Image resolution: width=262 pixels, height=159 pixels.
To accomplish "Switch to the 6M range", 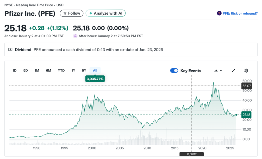I will [48, 70].
